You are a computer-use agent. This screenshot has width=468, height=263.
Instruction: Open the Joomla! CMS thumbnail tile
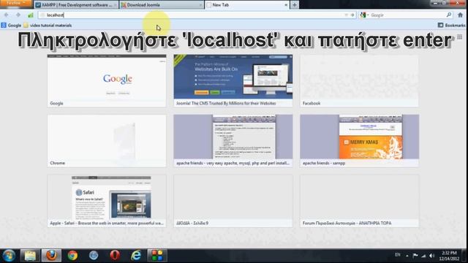click(233, 80)
